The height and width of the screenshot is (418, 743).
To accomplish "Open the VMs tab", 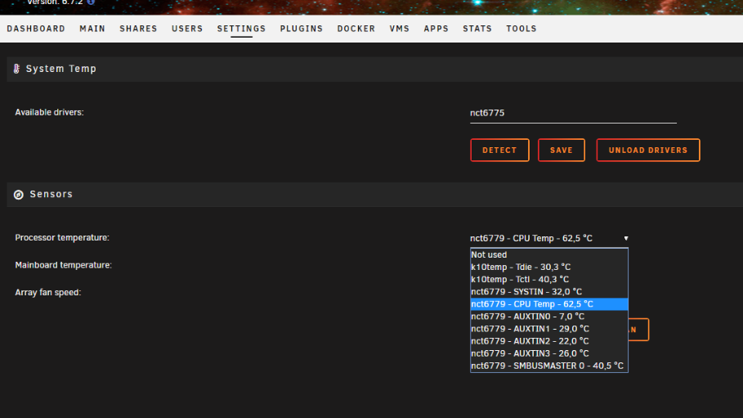I will 400,29.
